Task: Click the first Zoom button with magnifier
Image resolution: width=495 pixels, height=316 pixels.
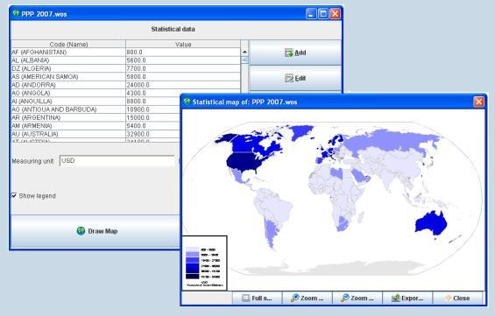Action: (308, 298)
